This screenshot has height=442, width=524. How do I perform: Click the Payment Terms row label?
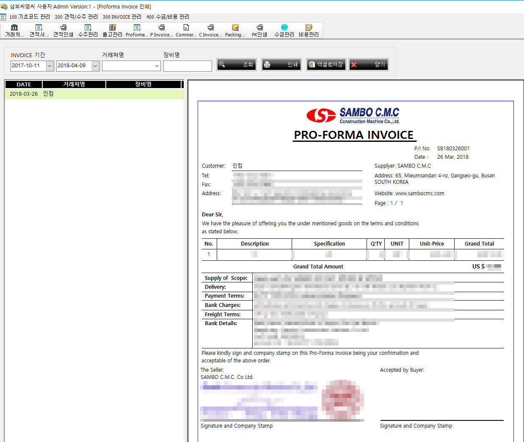tap(224, 296)
